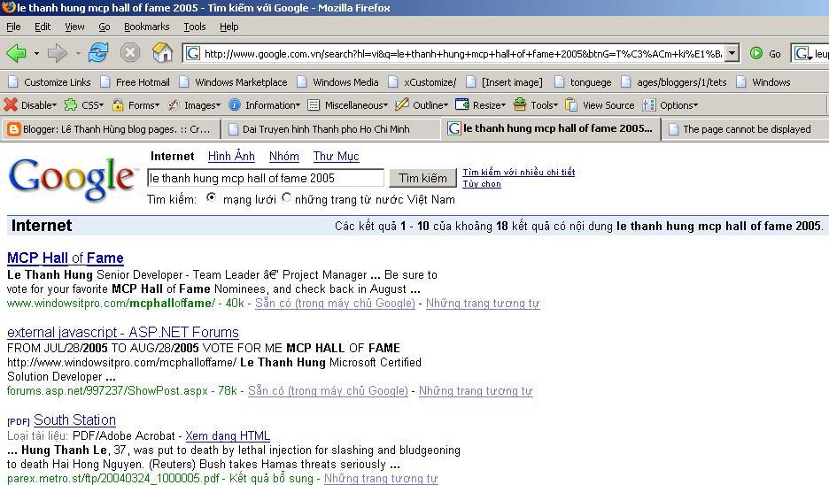Image resolution: width=829 pixels, height=485 pixels.
Task: Expand the CSS dropdown menu
Action: 100,105
